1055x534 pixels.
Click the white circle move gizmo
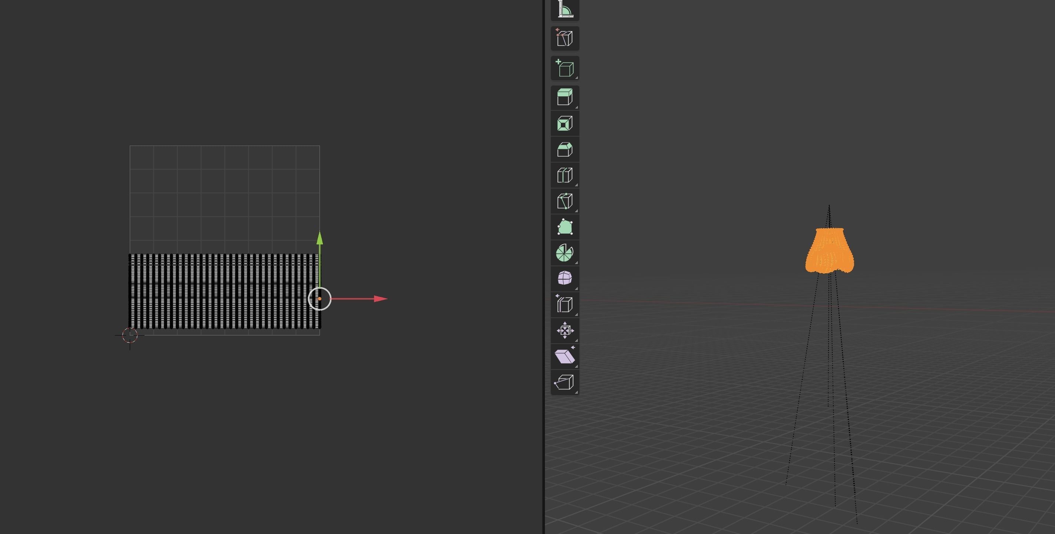320,299
